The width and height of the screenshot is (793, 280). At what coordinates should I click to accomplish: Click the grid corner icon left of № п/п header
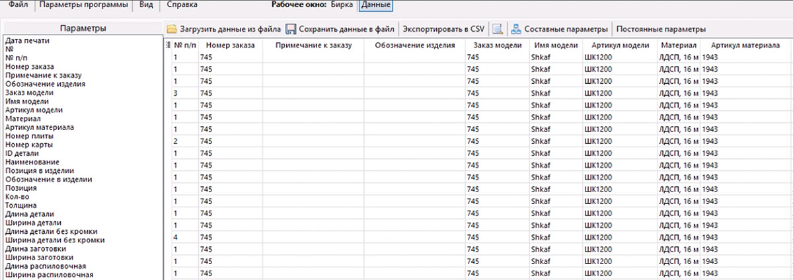(167, 46)
